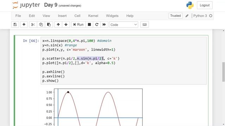Click the p.scatter code line
This screenshot has width=225, height=126.
click(x=81, y=58)
